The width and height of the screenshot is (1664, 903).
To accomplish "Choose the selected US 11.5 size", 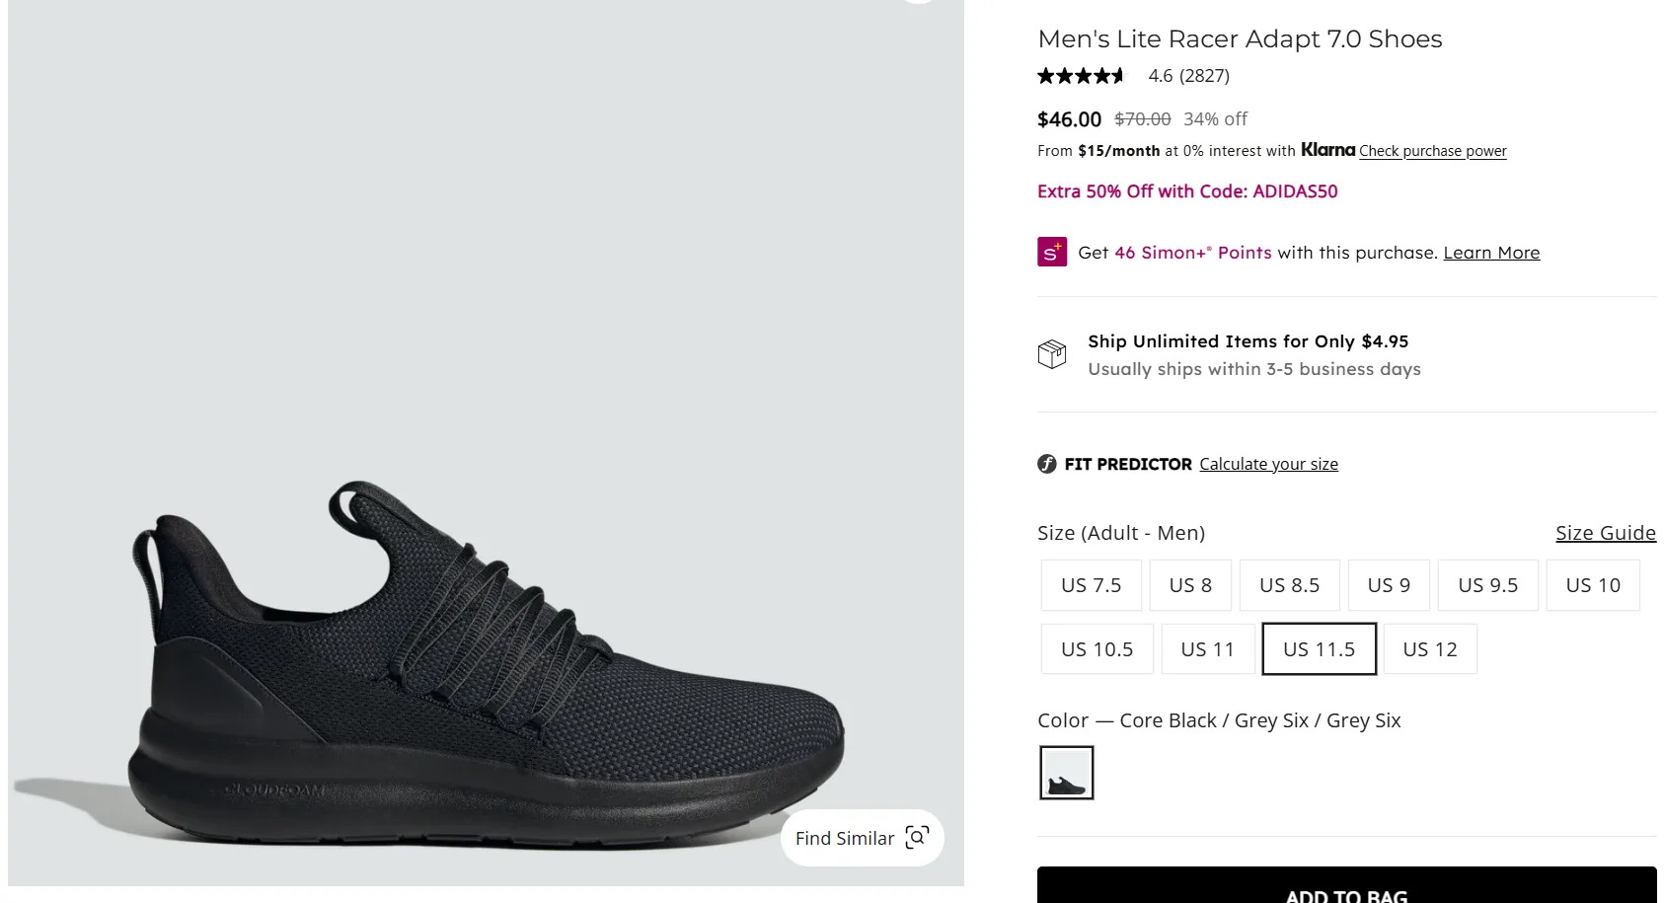I will (1320, 649).
